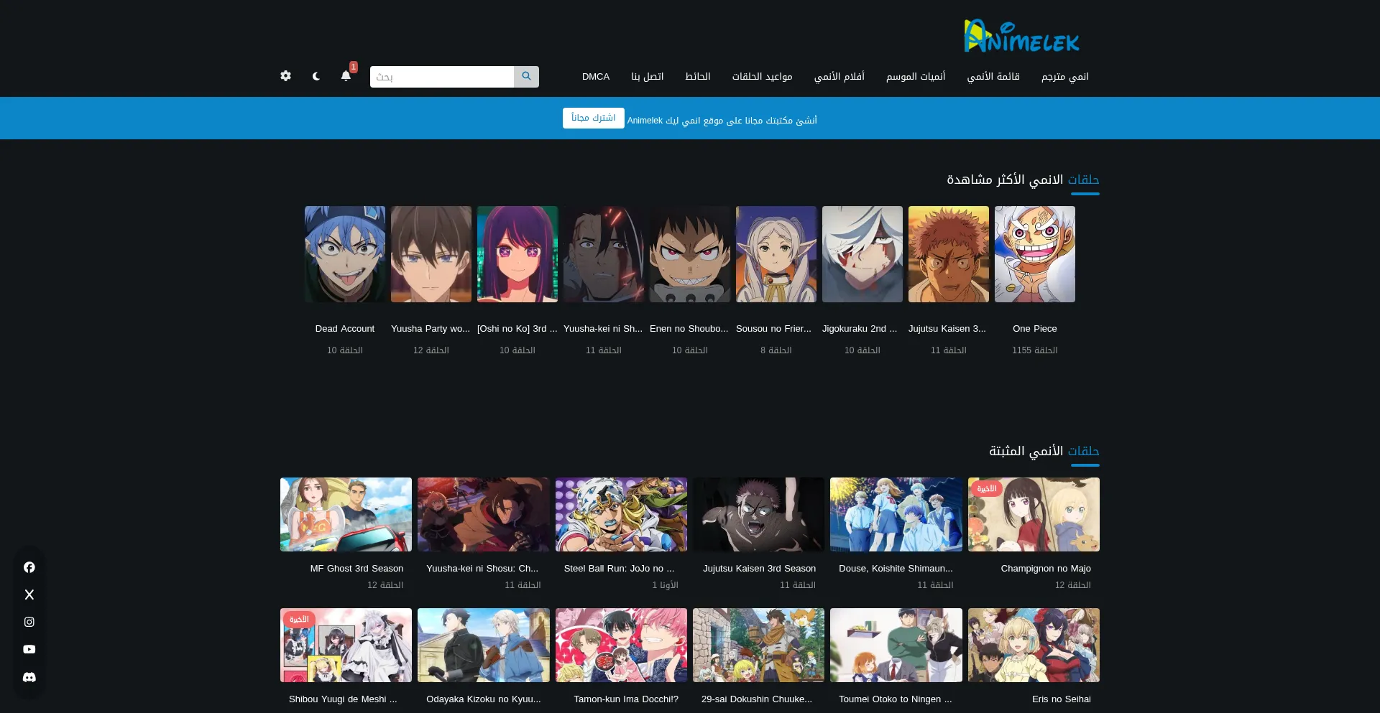The height and width of the screenshot is (713, 1380).
Task: Open the Douse, Koishite Shimaun... thumbnail
Action: 896,515
